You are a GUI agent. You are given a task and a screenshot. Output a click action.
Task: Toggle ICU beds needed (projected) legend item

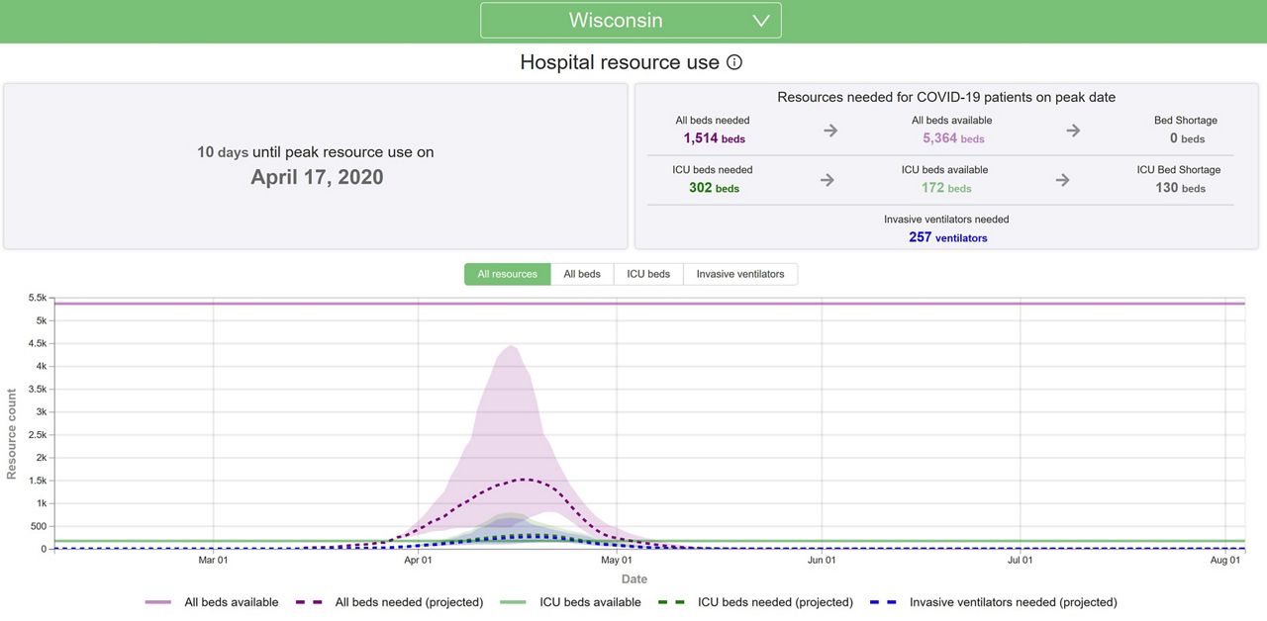(x=775, y=602)
